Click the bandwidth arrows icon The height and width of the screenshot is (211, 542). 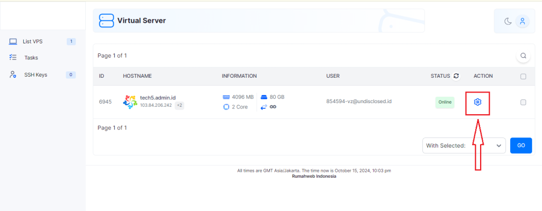pyautogui.click(x=264, y=107)
